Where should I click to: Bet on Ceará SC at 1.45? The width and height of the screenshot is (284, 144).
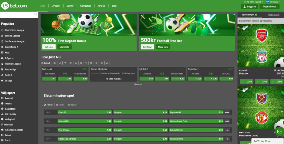(x=85, y=112)
